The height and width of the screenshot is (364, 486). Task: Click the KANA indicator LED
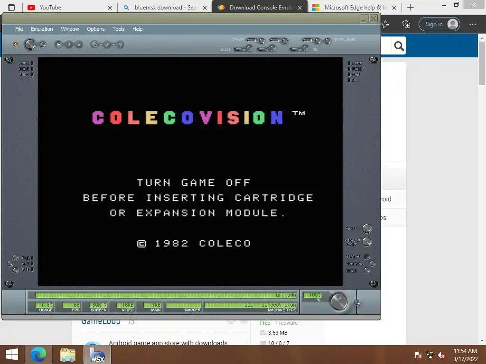(32, 69)
